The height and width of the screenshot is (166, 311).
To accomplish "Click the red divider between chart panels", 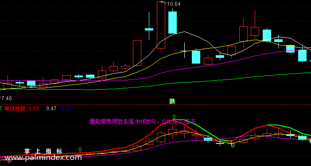I will click(155, 105).
